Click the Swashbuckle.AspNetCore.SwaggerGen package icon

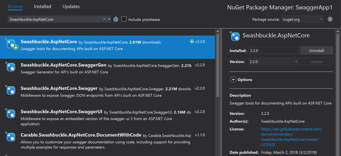(x=11, y=67)
